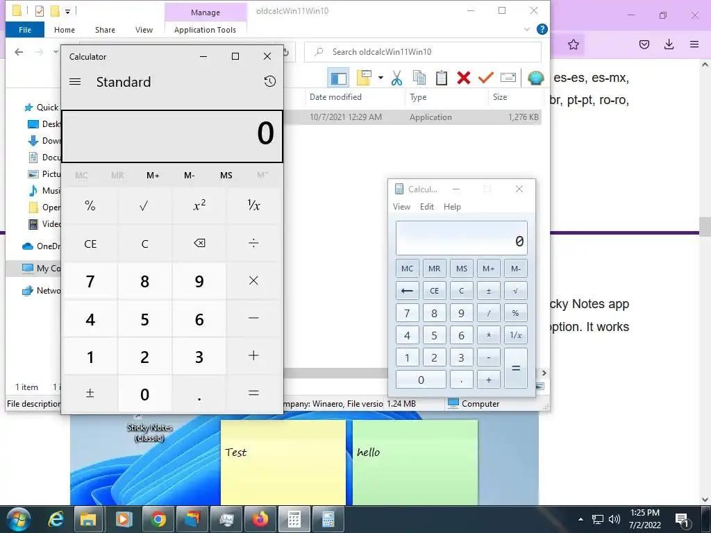Click the divide key in modern Calculator
Image resolution: width=711 pixels, height=533 pixels.
pos(253,244)
